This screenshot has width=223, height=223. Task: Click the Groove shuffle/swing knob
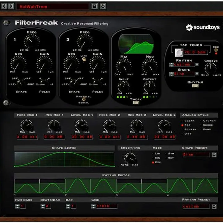pyautogui.click(x=211, y=68)
